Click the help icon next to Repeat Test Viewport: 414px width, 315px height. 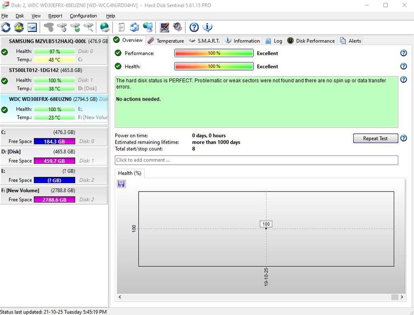(x=404, y=138)
